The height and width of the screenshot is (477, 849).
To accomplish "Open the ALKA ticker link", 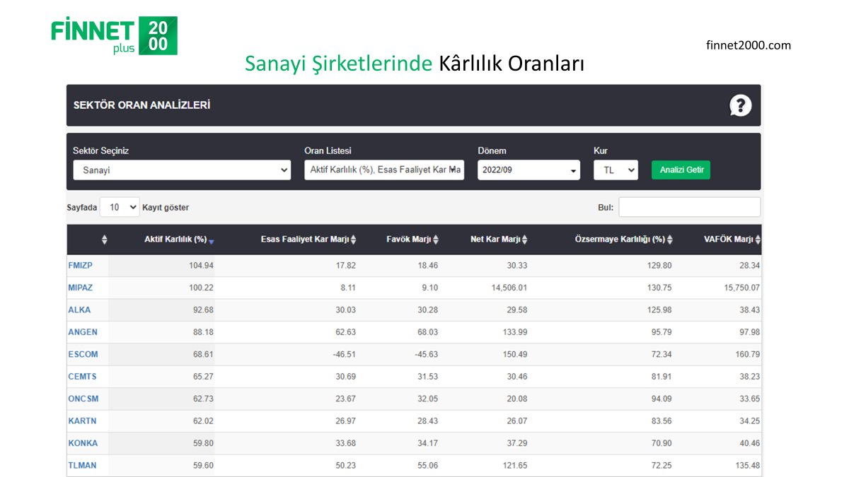I will click(79, 310).
